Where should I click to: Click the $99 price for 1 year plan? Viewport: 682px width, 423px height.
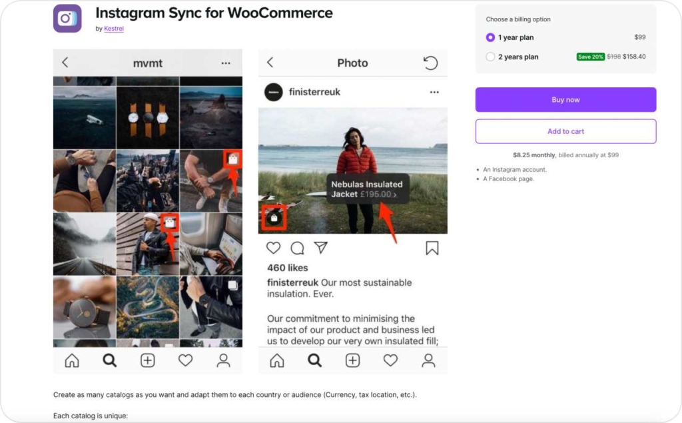pyautogui.click(x=640, y=37)
